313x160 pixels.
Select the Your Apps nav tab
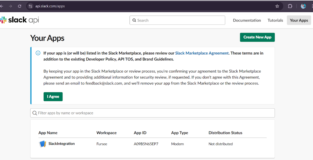pos(299,20)
